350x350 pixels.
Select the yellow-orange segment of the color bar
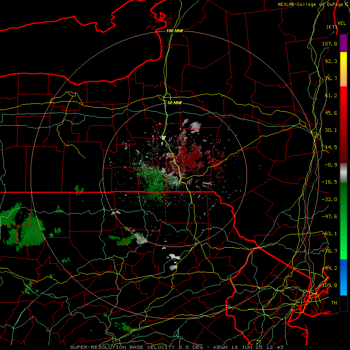point(343,69)
